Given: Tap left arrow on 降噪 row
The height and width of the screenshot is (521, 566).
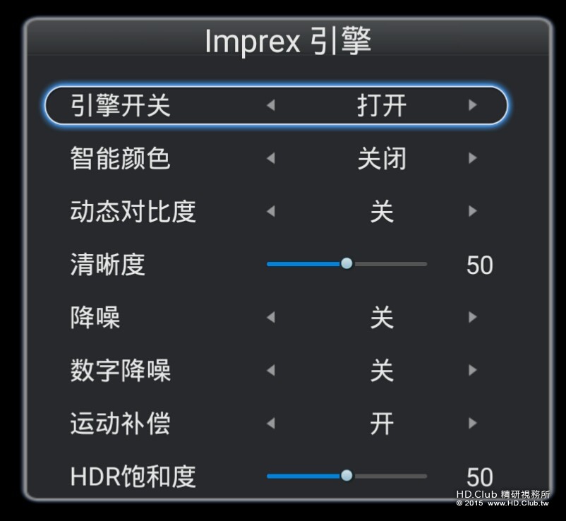Looking at the screenshot, I should point(270,317).
